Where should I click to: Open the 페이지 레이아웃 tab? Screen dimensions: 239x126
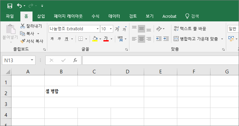(68, 16)
